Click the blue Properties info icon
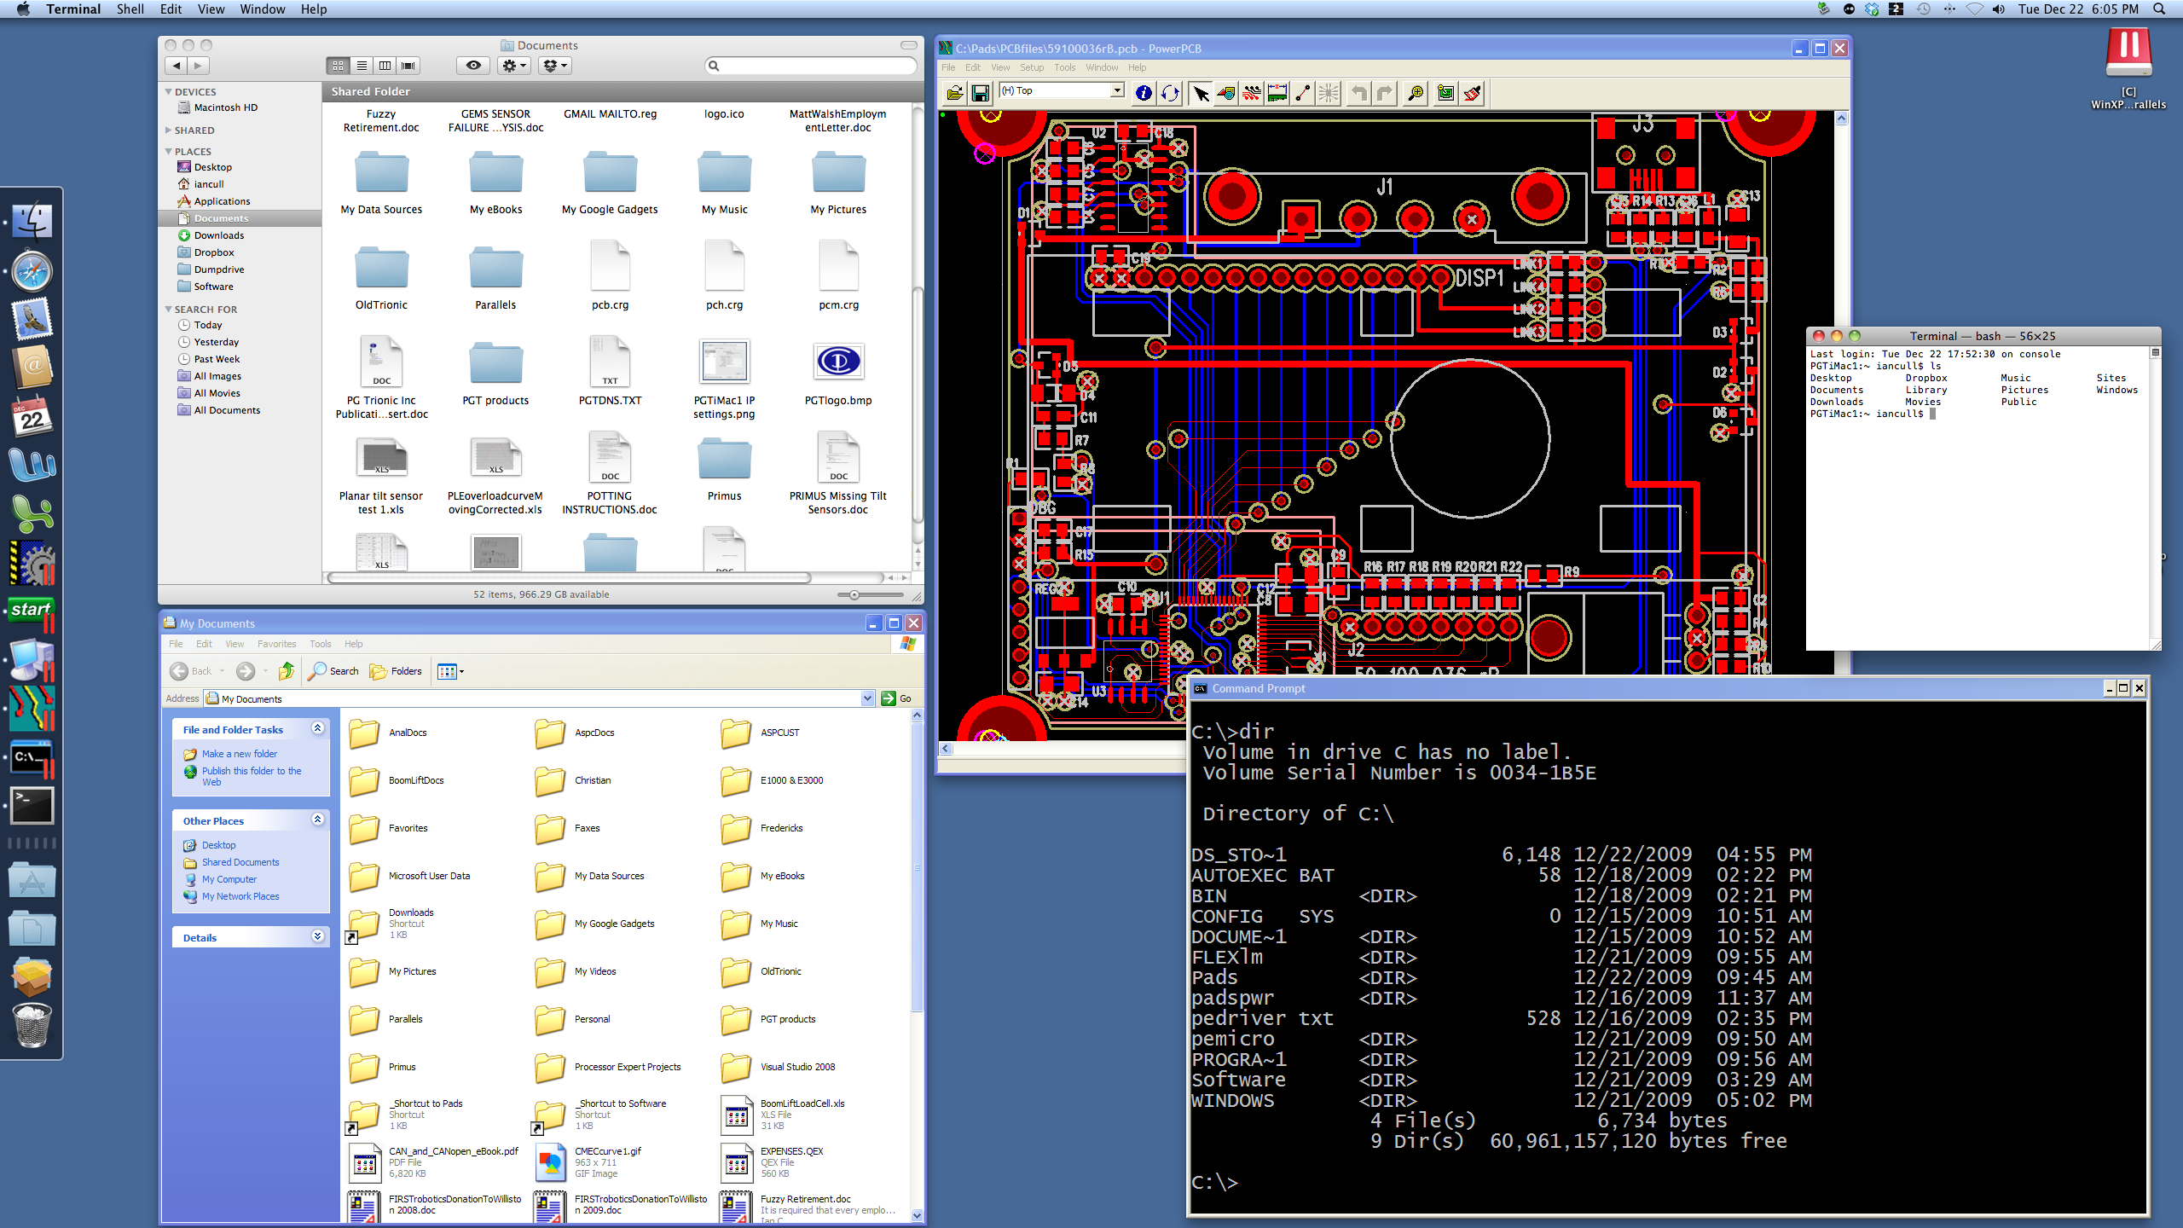 click(x=1144, y=93)
